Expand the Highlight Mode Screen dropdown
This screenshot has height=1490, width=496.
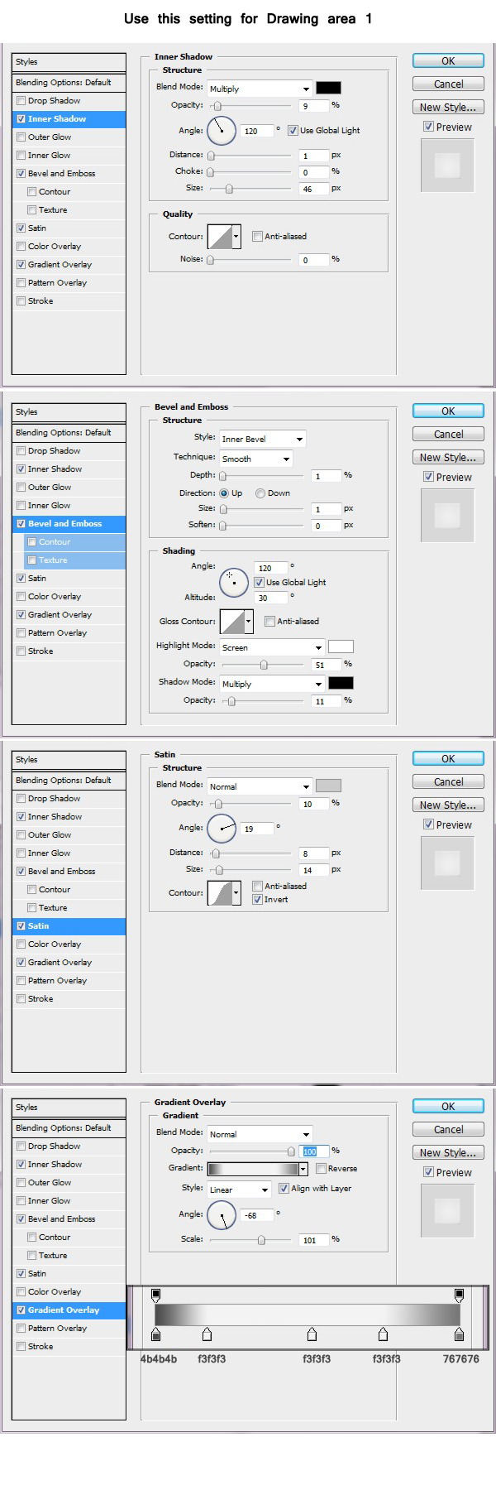[x=272, y=647]
